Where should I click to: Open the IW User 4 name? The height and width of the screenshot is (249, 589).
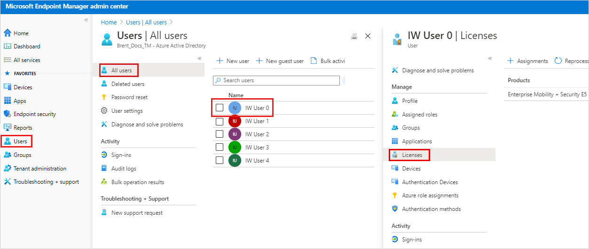[257, 161]
